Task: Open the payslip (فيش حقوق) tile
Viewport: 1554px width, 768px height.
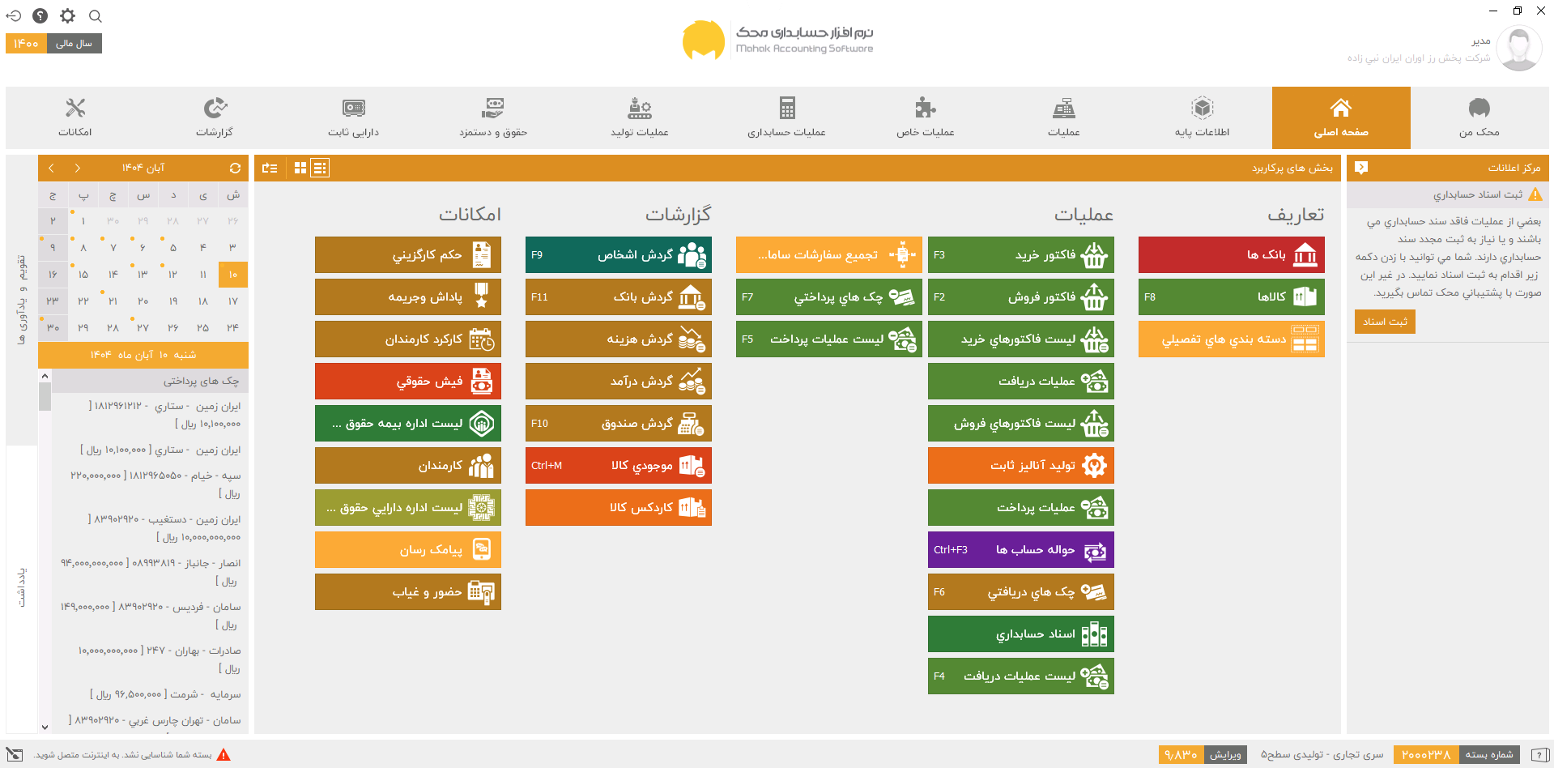Action: coord(407,381)
